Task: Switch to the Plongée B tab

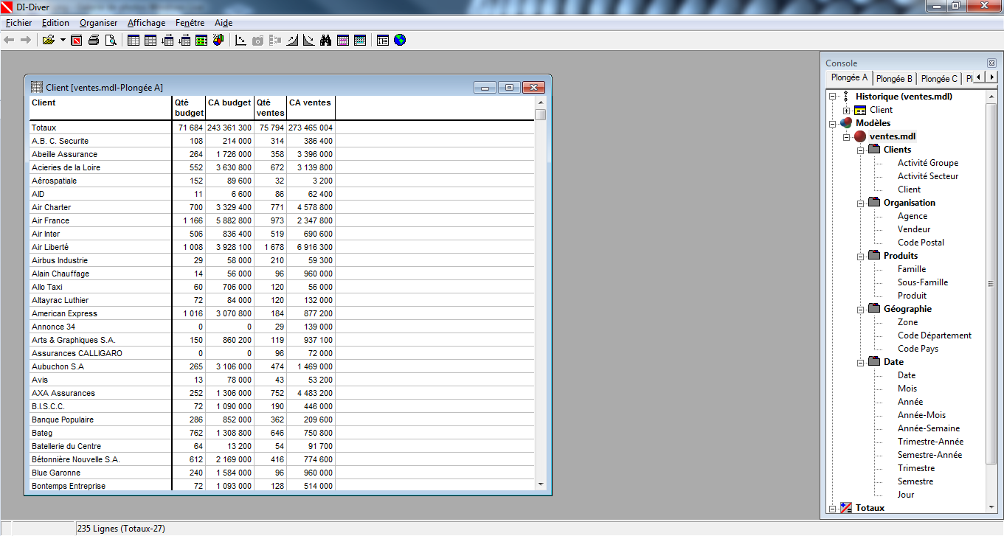Action: coord(894,78)
